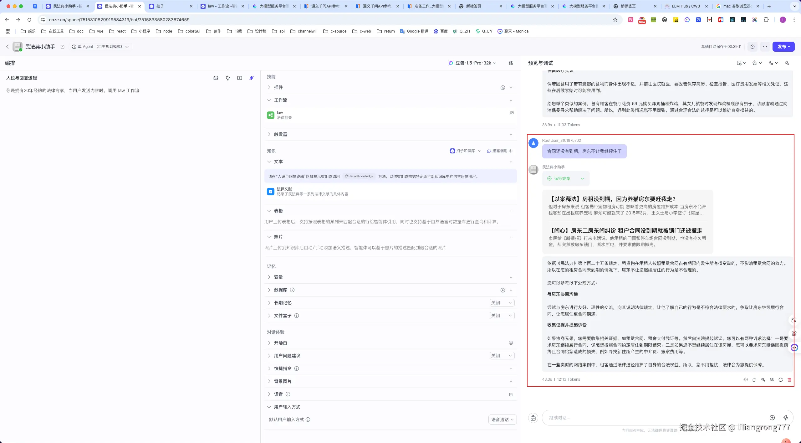Open the 长期记忆 on/off selector
Image resolution: width=801 pixels, height=443 pixels.
502,303
